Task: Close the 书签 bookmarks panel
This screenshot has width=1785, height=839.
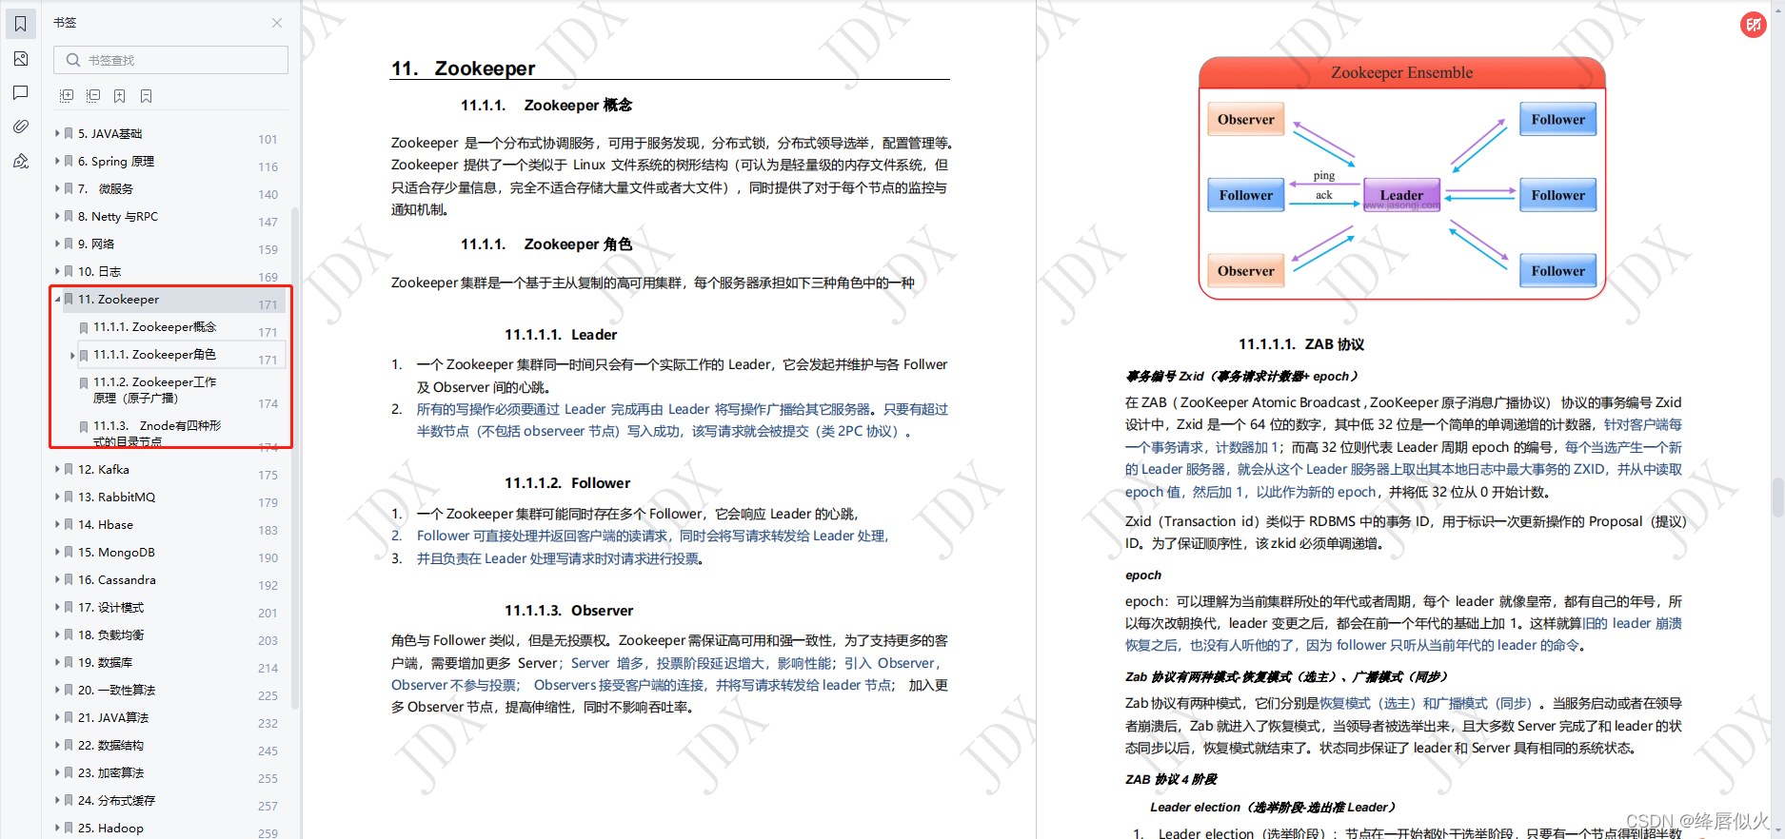Action: point(277,23)
